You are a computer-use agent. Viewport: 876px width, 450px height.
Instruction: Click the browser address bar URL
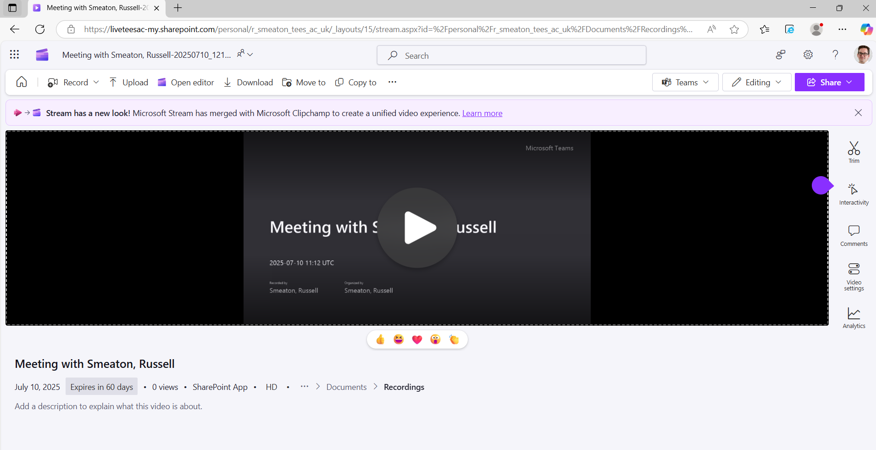click(388, 29)
